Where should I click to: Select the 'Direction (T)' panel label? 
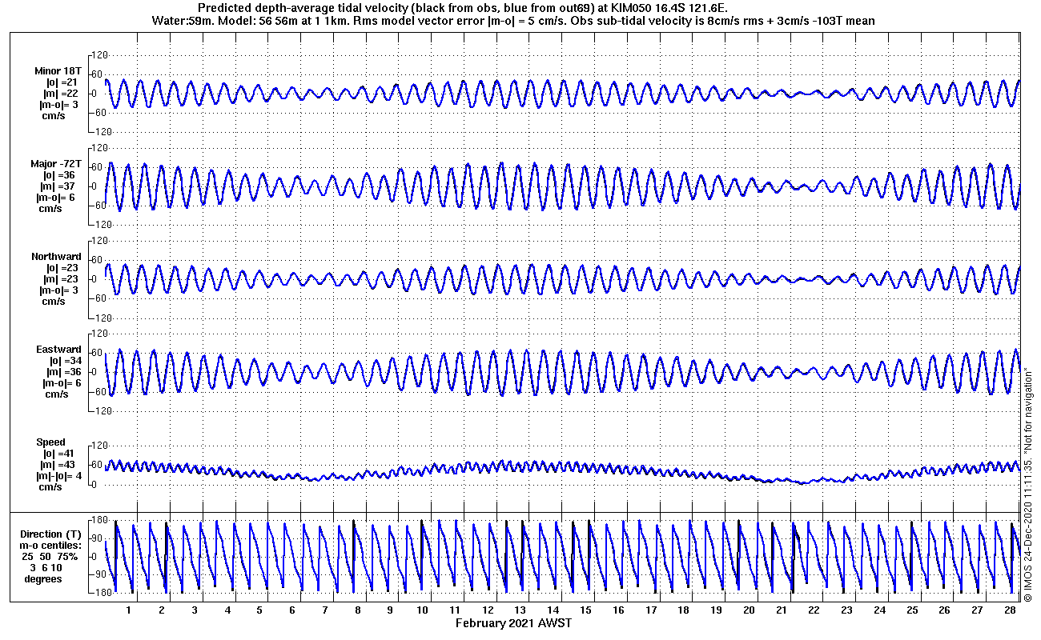[51, 534]
